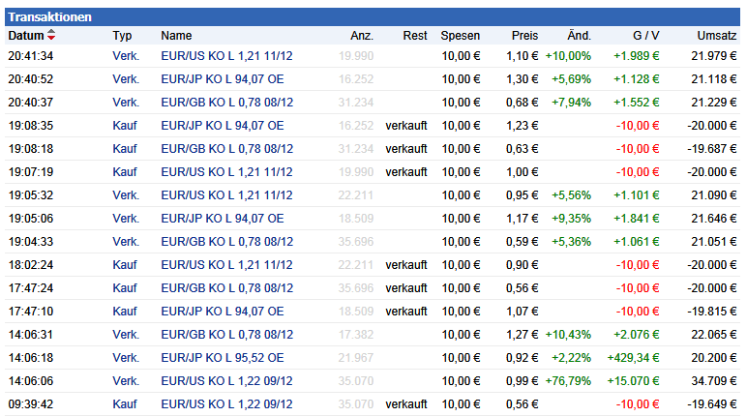Open EUR/US KO L 1,21 11/12 at 19:07:19

pos(226,172)
